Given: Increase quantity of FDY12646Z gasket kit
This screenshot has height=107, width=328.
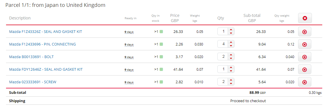Looking at the screenshot, I should click(231, 68).
